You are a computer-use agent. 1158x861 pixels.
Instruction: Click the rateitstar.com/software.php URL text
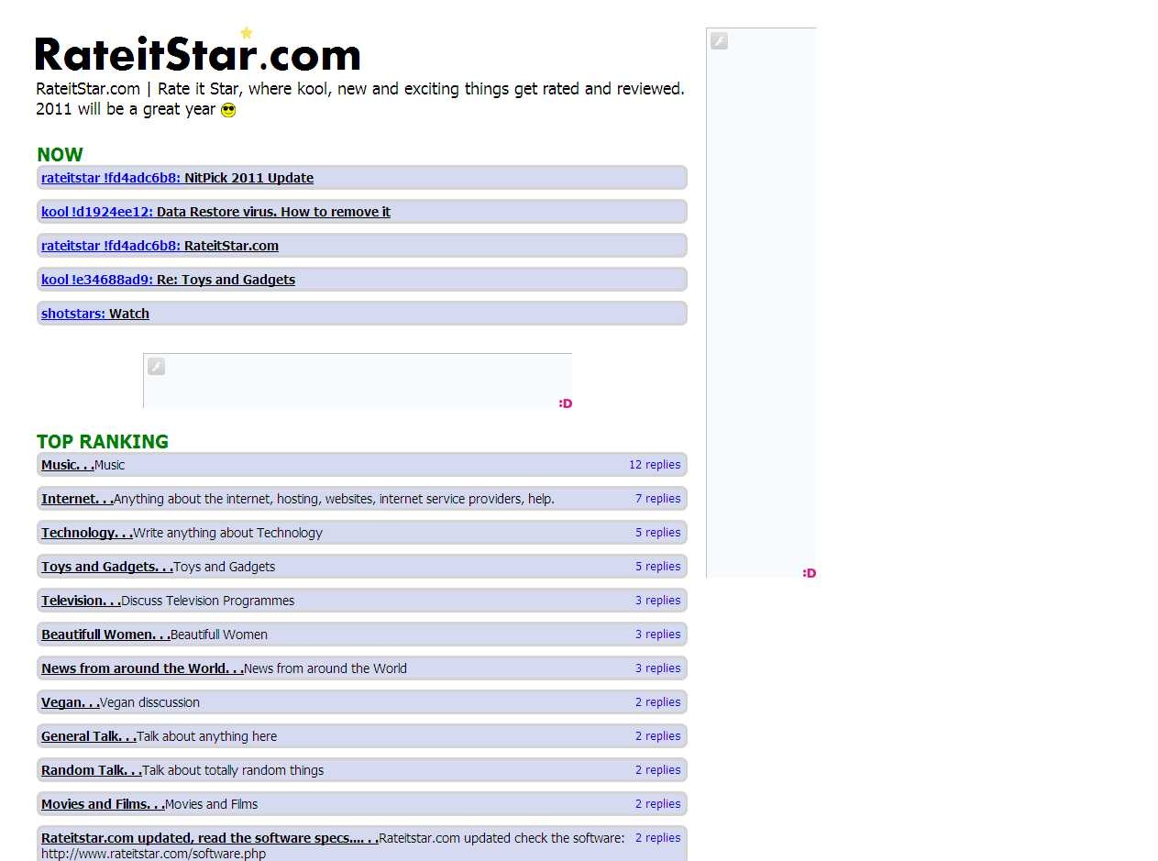coord(153,854)
